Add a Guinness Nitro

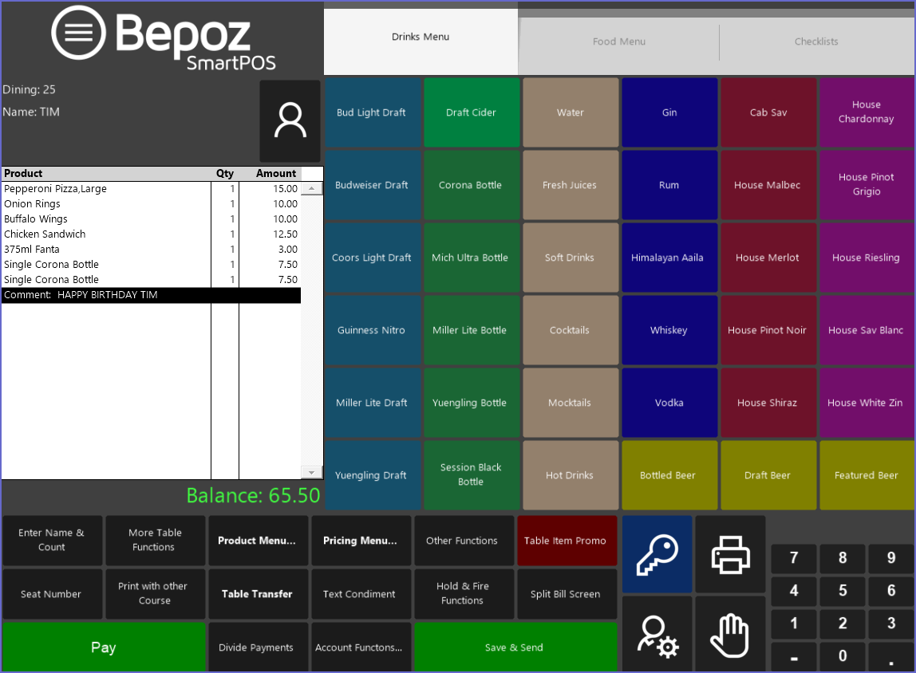372,330
